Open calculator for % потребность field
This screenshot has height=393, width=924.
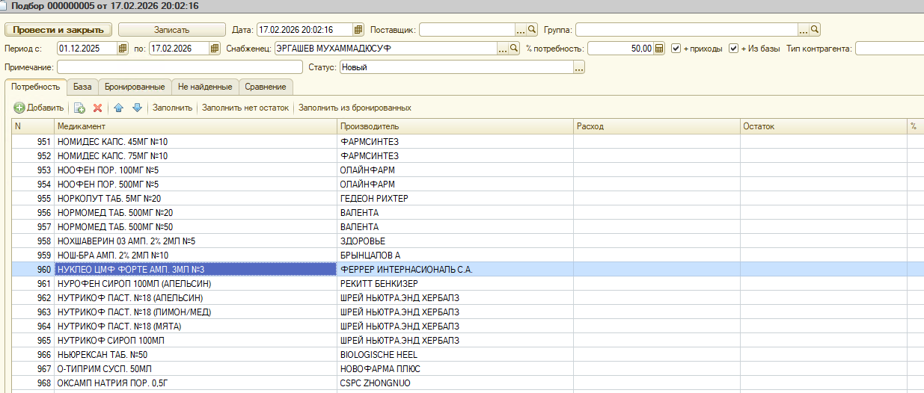tap(659, 49)
